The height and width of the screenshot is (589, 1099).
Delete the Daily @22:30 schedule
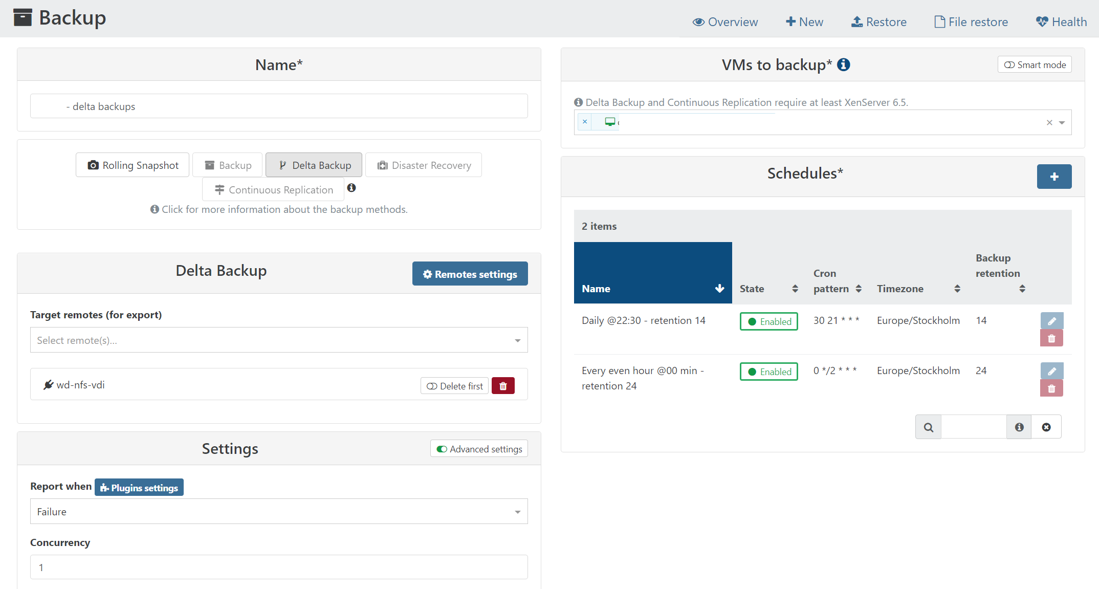point(1052,338)
